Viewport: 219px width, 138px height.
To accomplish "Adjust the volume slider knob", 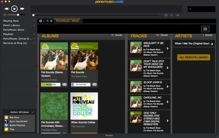I will [x=18, y=15].
